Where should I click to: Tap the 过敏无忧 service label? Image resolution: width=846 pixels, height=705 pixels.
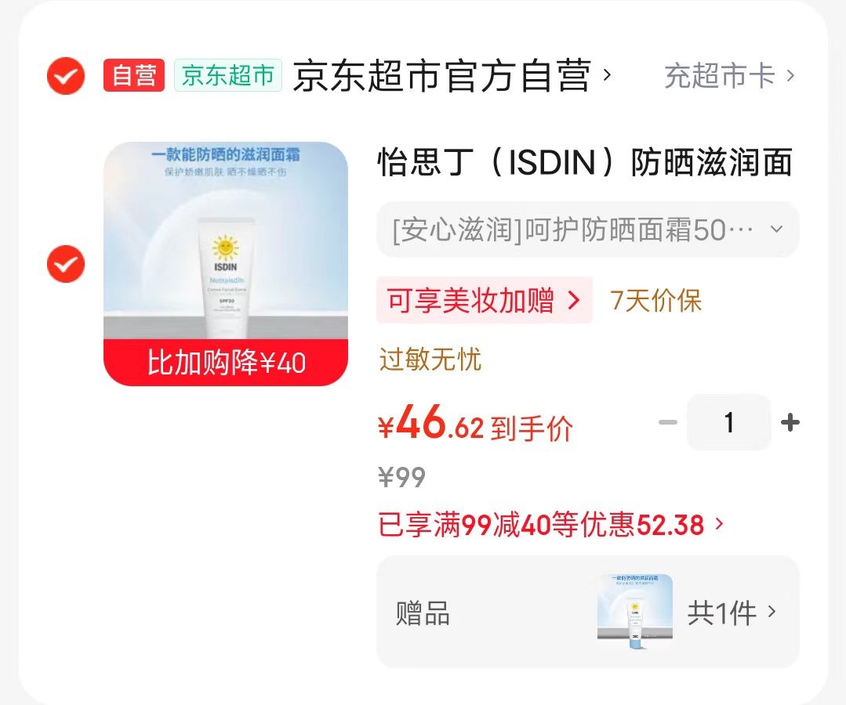(x=430, y=360)
